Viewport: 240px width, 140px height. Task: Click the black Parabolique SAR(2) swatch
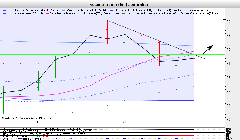click(151, 14)
